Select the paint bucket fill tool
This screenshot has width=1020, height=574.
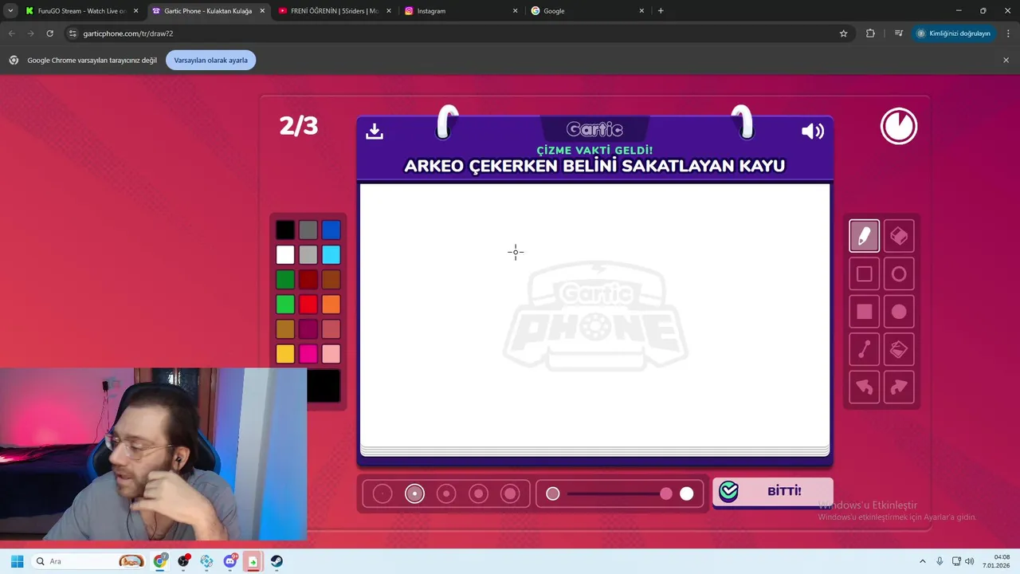point(899,349)
